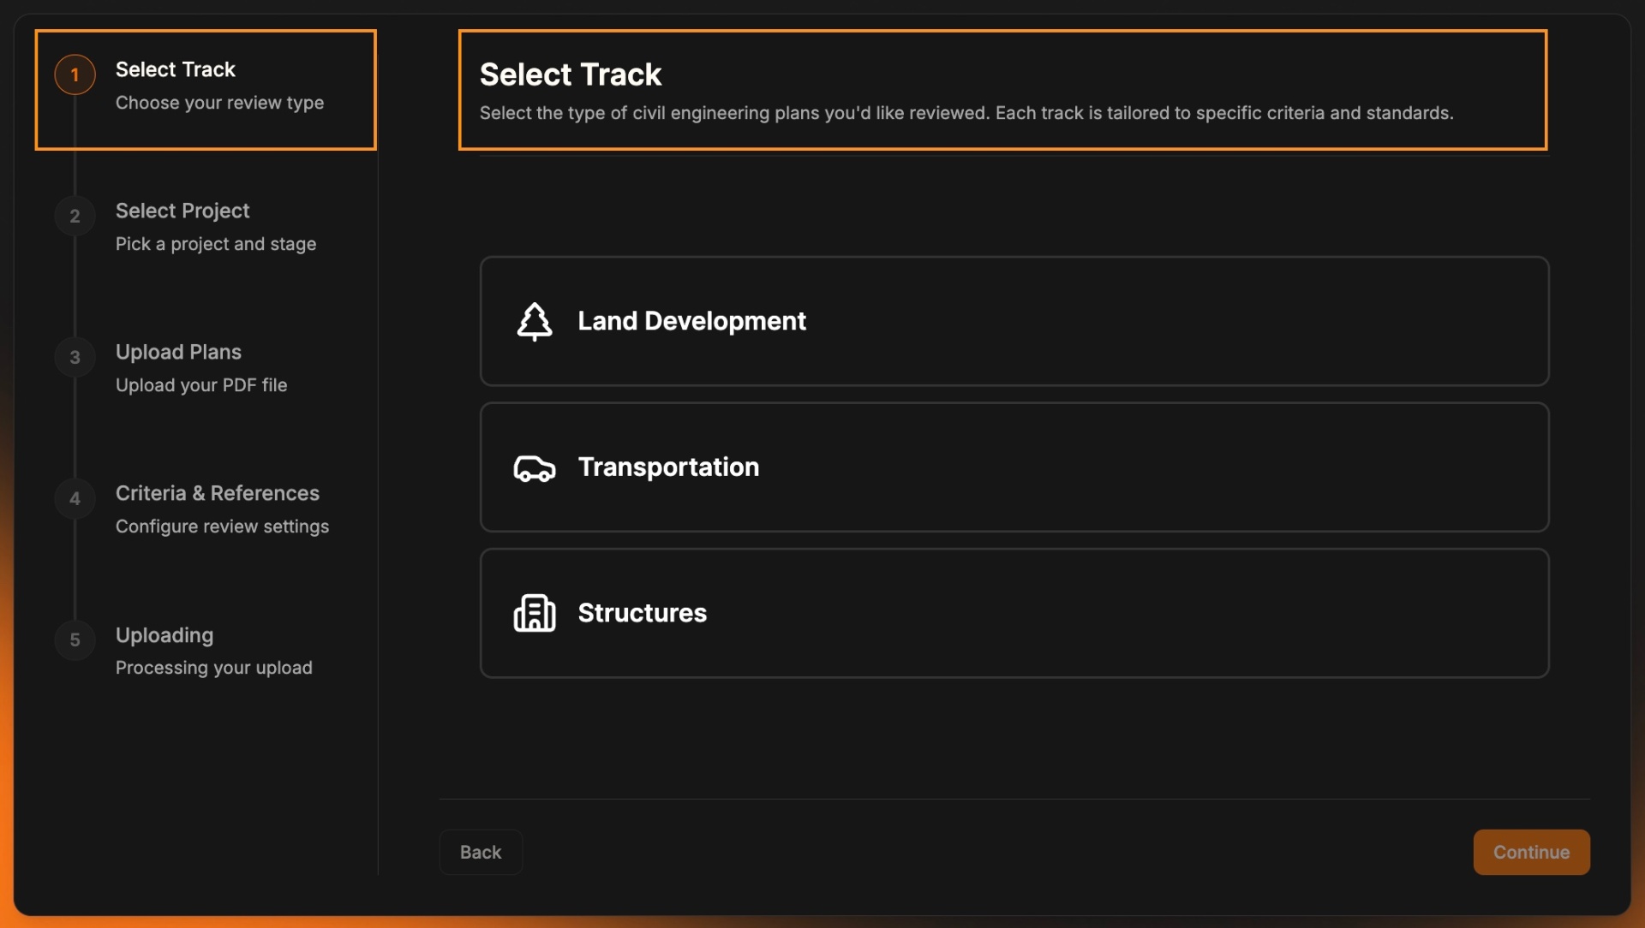The image size is (1645, 928).
Task: Proceed with the Continue button
Action: coord(1531,852)
